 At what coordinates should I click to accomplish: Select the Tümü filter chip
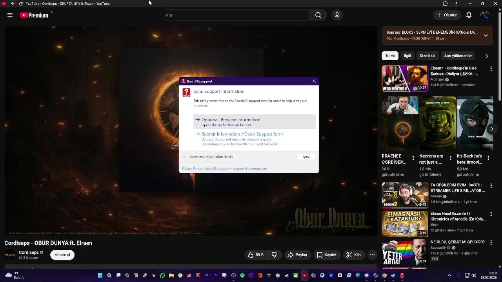pyautogui.click(x=390, y=56)
